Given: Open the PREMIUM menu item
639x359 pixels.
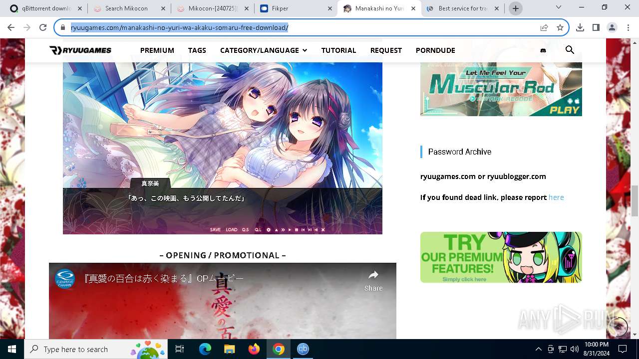Looking at the screenshot, I should tap(157, 50).
